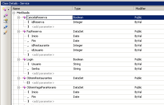Select the idRestaurante parameter row
164x105 pixels.
pyautogui.click(x=40, y=45)
